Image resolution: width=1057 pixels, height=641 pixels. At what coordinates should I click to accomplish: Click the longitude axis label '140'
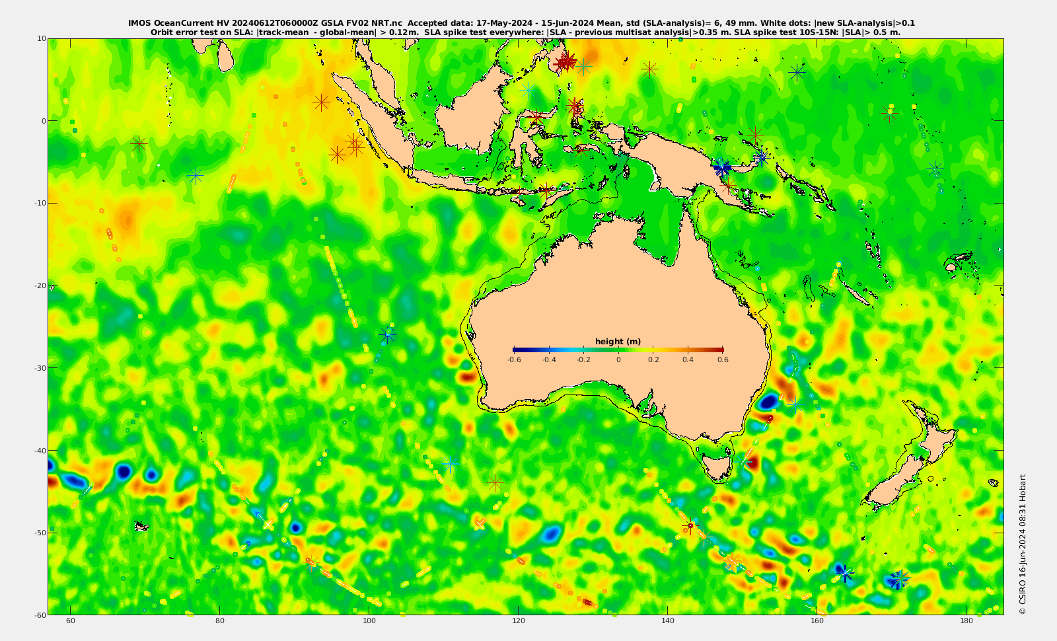coord(668,621)
